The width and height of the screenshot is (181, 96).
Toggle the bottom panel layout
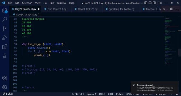pyautogui.click(x=150, y=3)
